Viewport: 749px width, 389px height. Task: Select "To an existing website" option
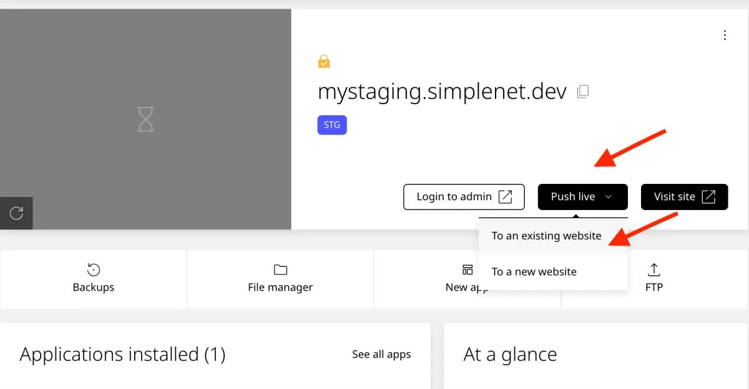pyautogui.click(x=546, y=236)
